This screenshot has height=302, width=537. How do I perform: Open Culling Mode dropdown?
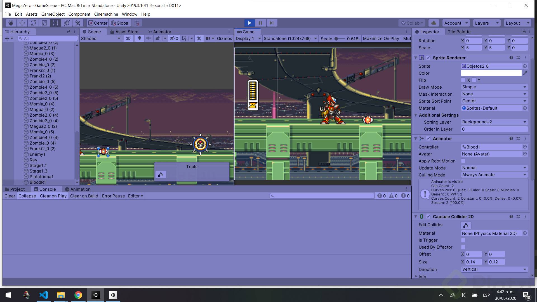[494, 175]
